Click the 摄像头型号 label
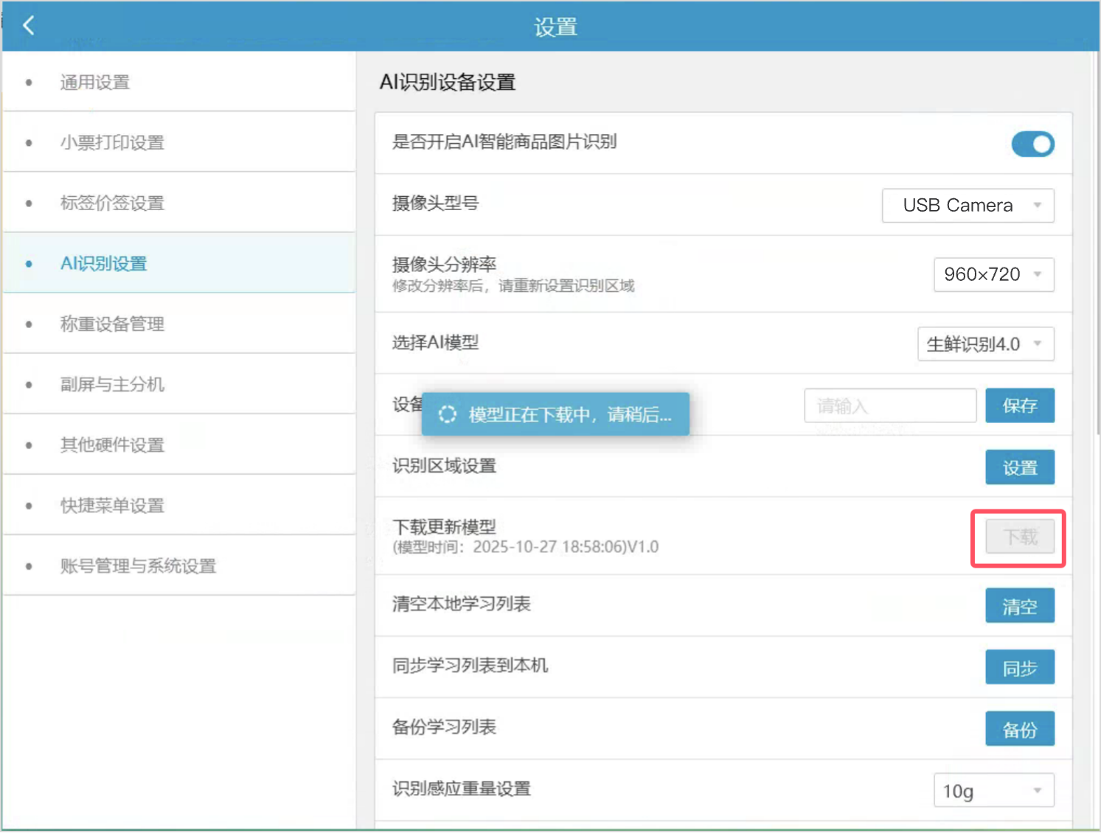The height and width of the screenshot is (833, 1101). (435, 203)
